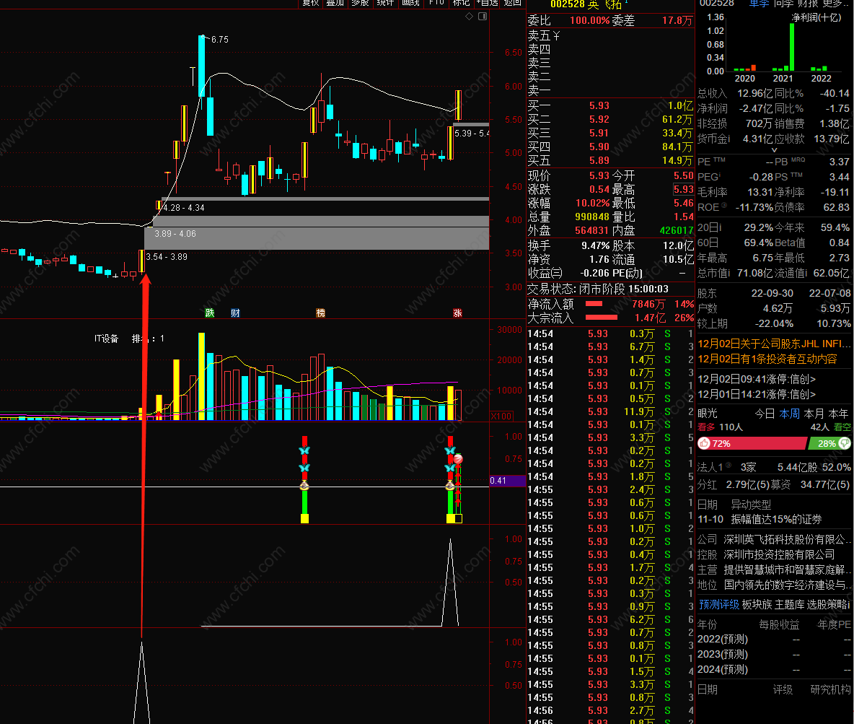This screenshot has height=724, width=854.
Task: Click the blue 财 event marker
Action: click(x=235, y=313)
